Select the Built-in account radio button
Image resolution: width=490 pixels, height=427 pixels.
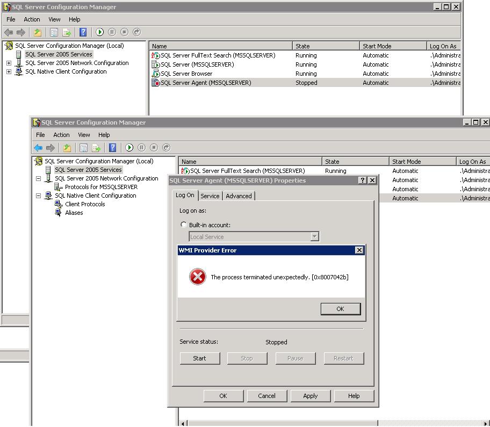(184, 225)
